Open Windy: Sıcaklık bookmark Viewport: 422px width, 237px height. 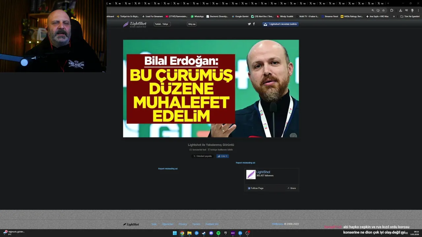click(x=285, y=16)
